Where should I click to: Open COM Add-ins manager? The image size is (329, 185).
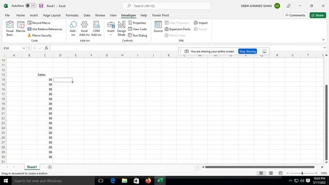[x=96, y=29]
